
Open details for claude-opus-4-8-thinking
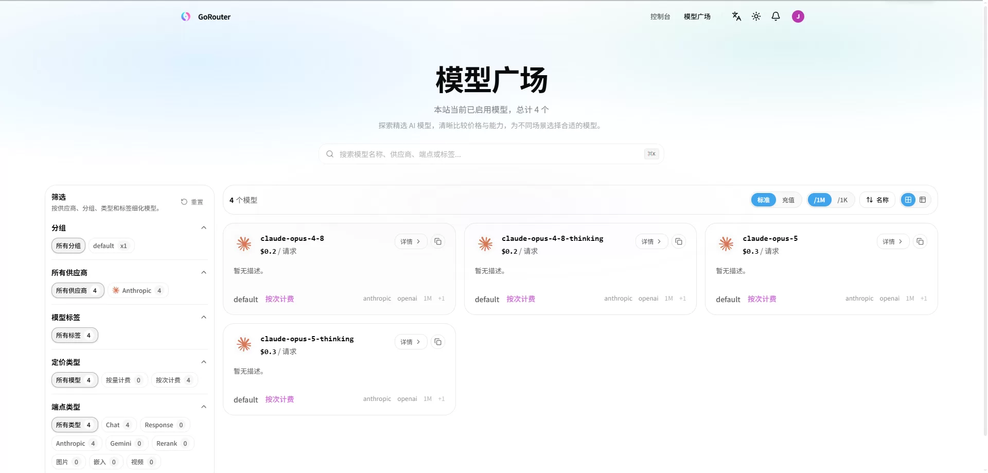(x=652, y=241)
